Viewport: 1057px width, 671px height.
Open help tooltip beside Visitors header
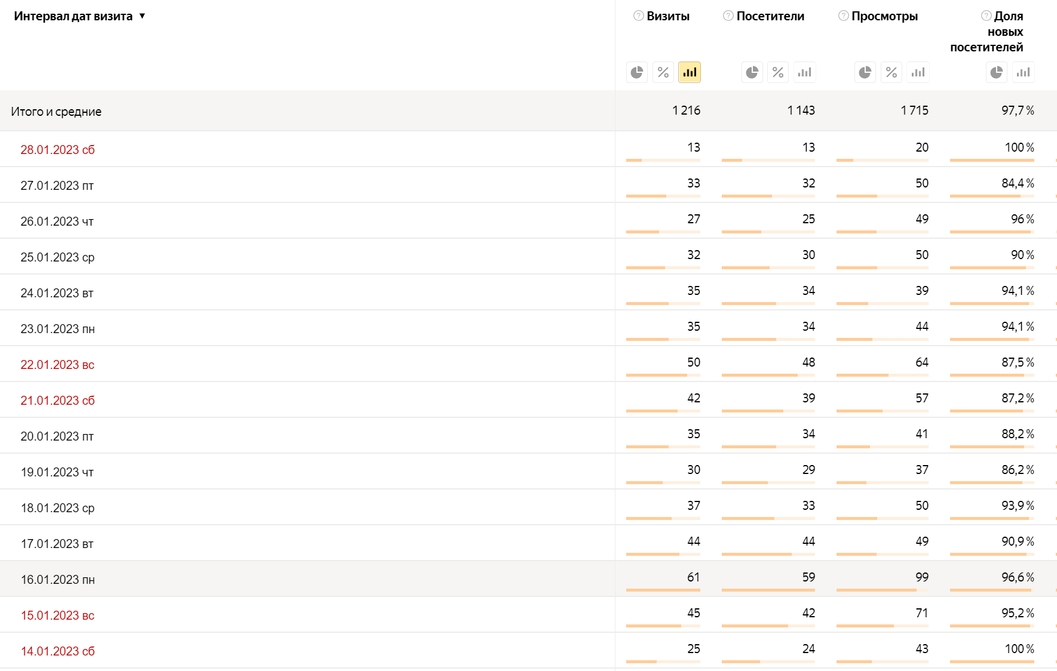pos(728,16)
